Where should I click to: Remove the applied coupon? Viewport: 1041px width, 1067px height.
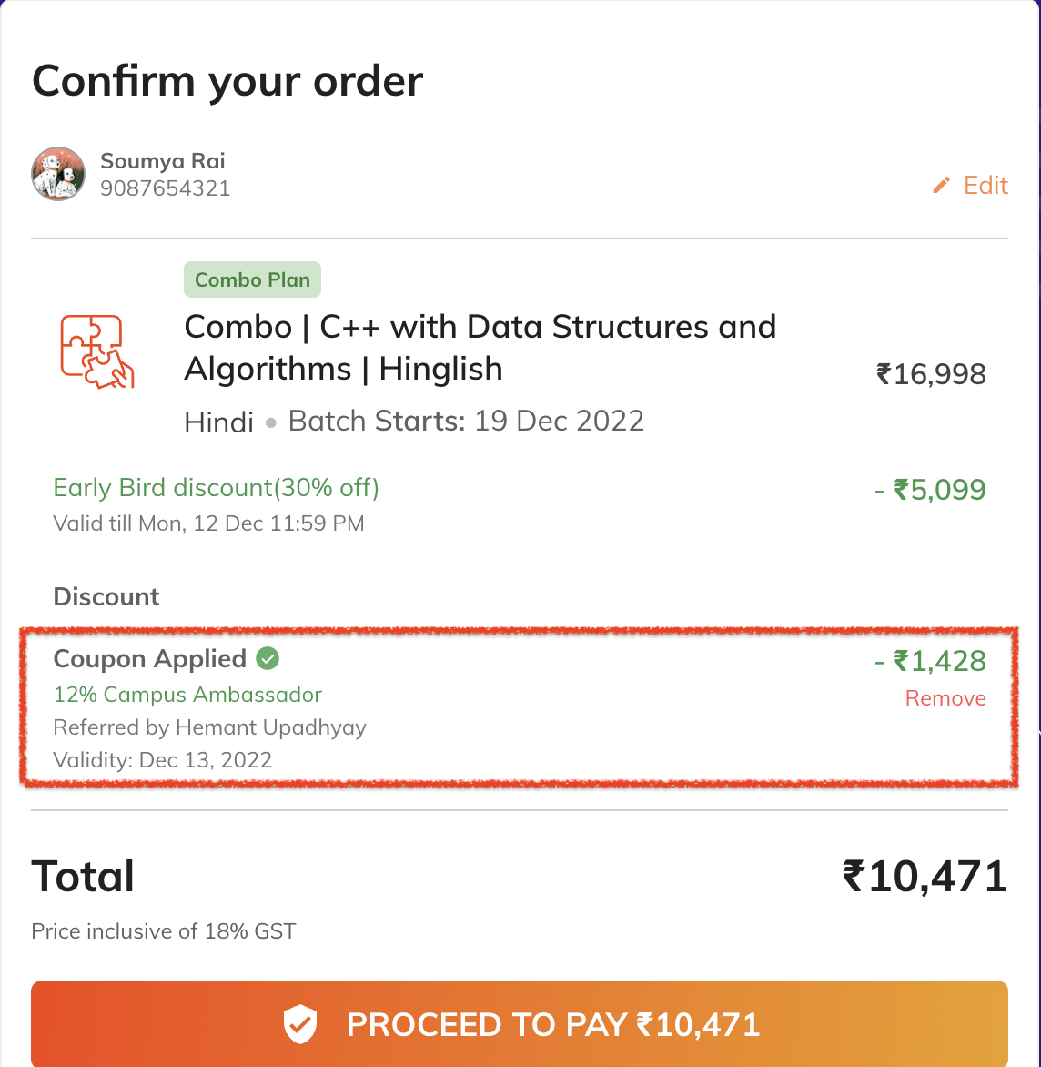coord(945,698)
